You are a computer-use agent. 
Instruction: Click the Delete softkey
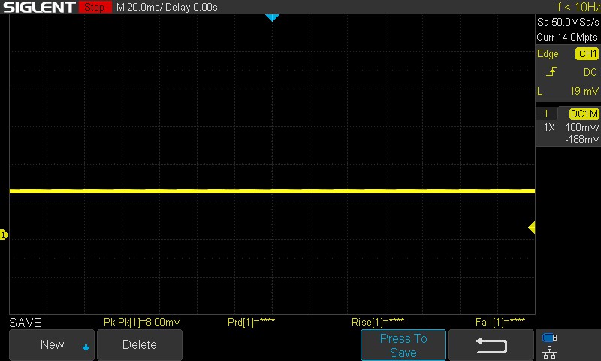click(x=140, y=345)
